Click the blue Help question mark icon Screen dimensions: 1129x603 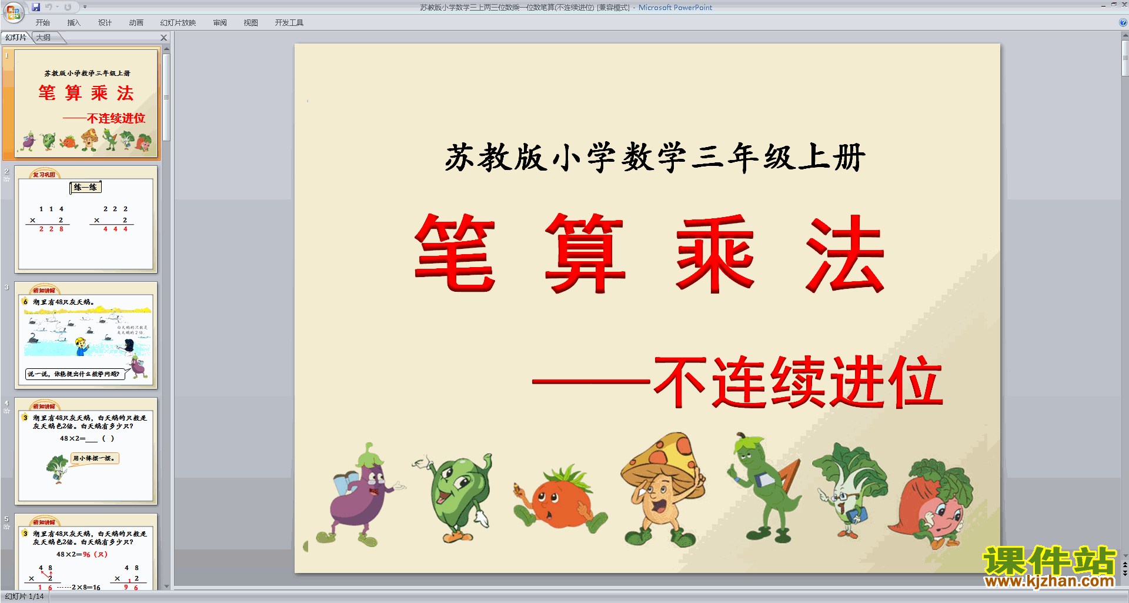click(x=1123, y=23)
